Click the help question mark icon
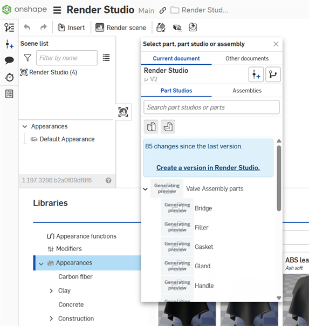This screenshot has width=309, height=326. 108,180
